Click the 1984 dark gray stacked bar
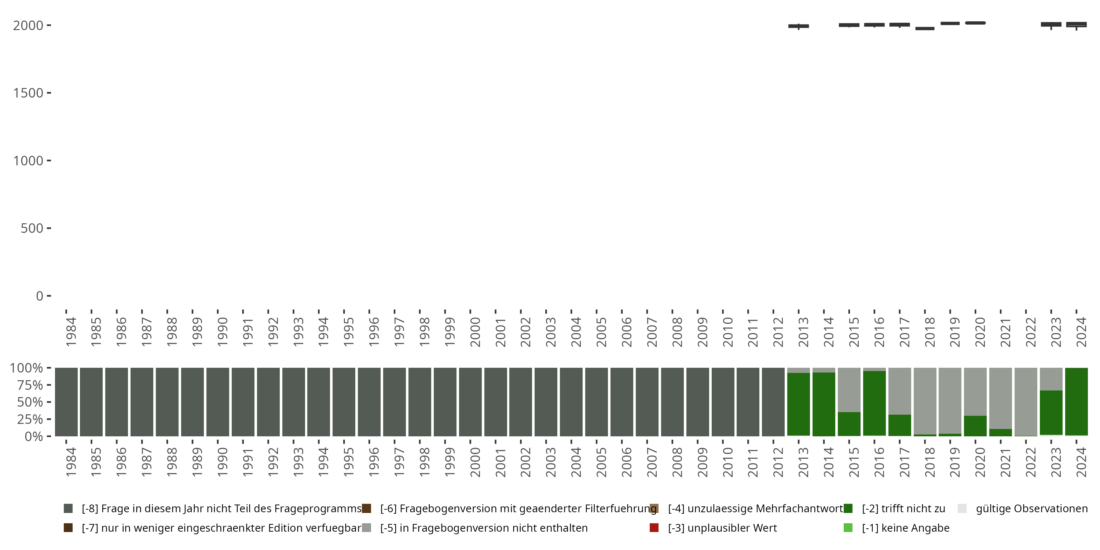The height and width of the screenshot is (550, 1100). [x=66, y=401]
